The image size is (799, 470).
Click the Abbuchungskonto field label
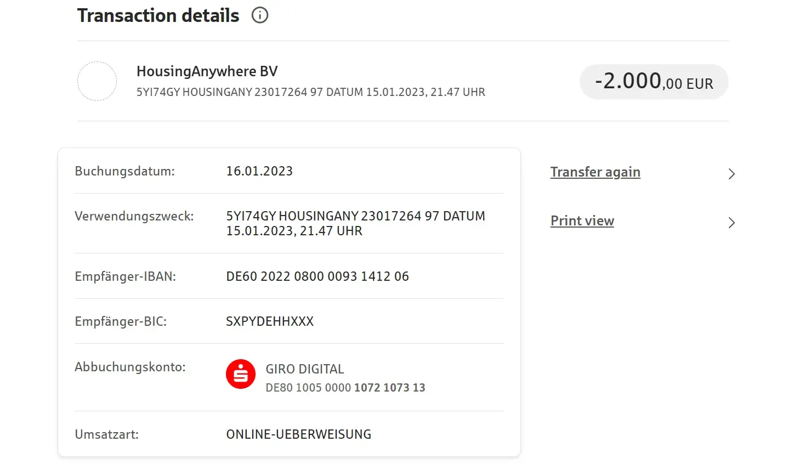tap(130, 367)
